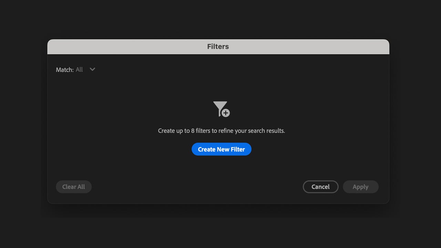The width and height of the screenshot is (441, 248).
Task: Click the funnel add-filter icon
Action: (x=221, y=108)
